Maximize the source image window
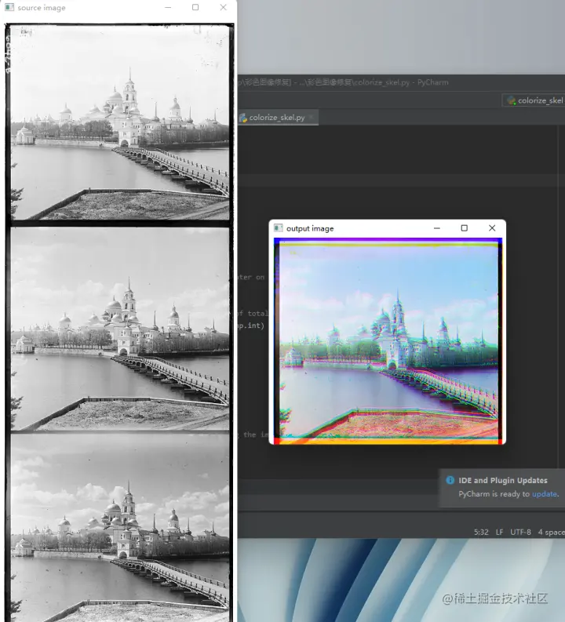This screenshot has height=622, width=565. (195, 8)
